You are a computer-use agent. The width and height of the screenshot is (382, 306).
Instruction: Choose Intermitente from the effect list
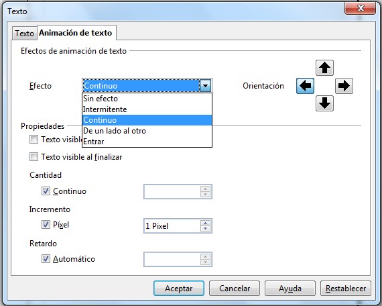coord(147,109)
